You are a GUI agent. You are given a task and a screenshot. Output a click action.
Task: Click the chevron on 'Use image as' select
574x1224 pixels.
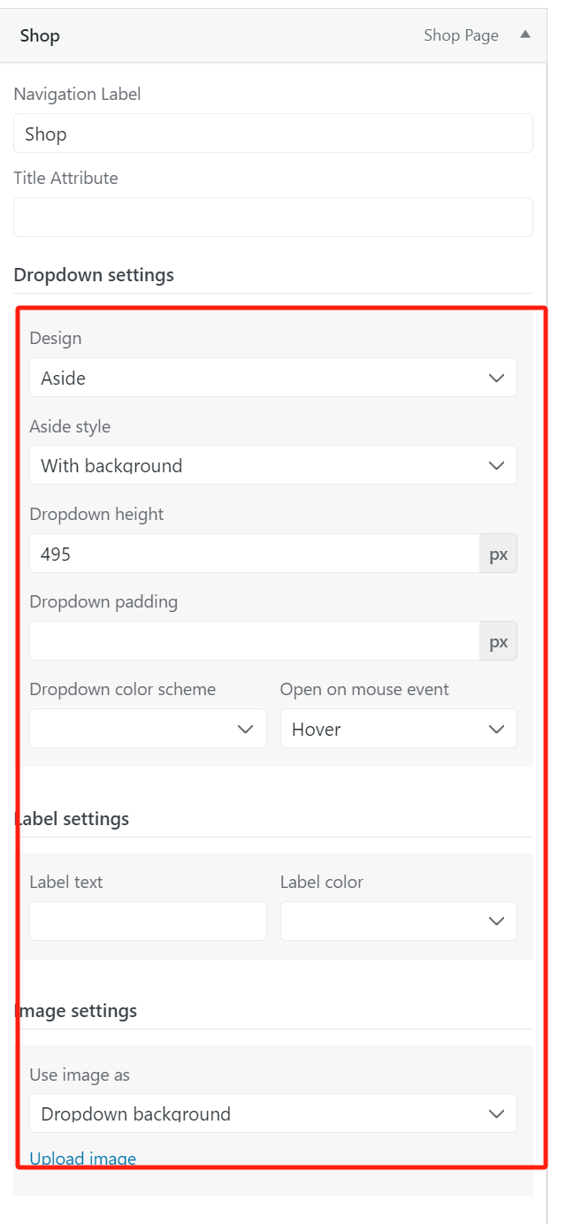pos(497,1113)
